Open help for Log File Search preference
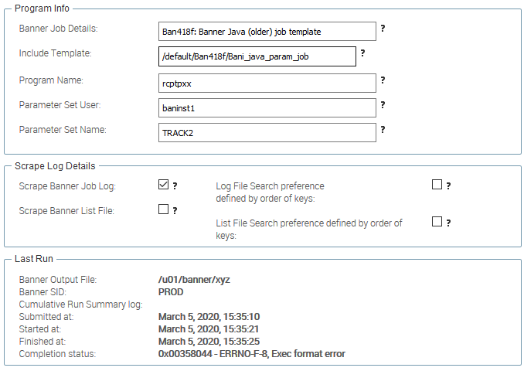This screenshot has width=524, height=371. (448, 185)
